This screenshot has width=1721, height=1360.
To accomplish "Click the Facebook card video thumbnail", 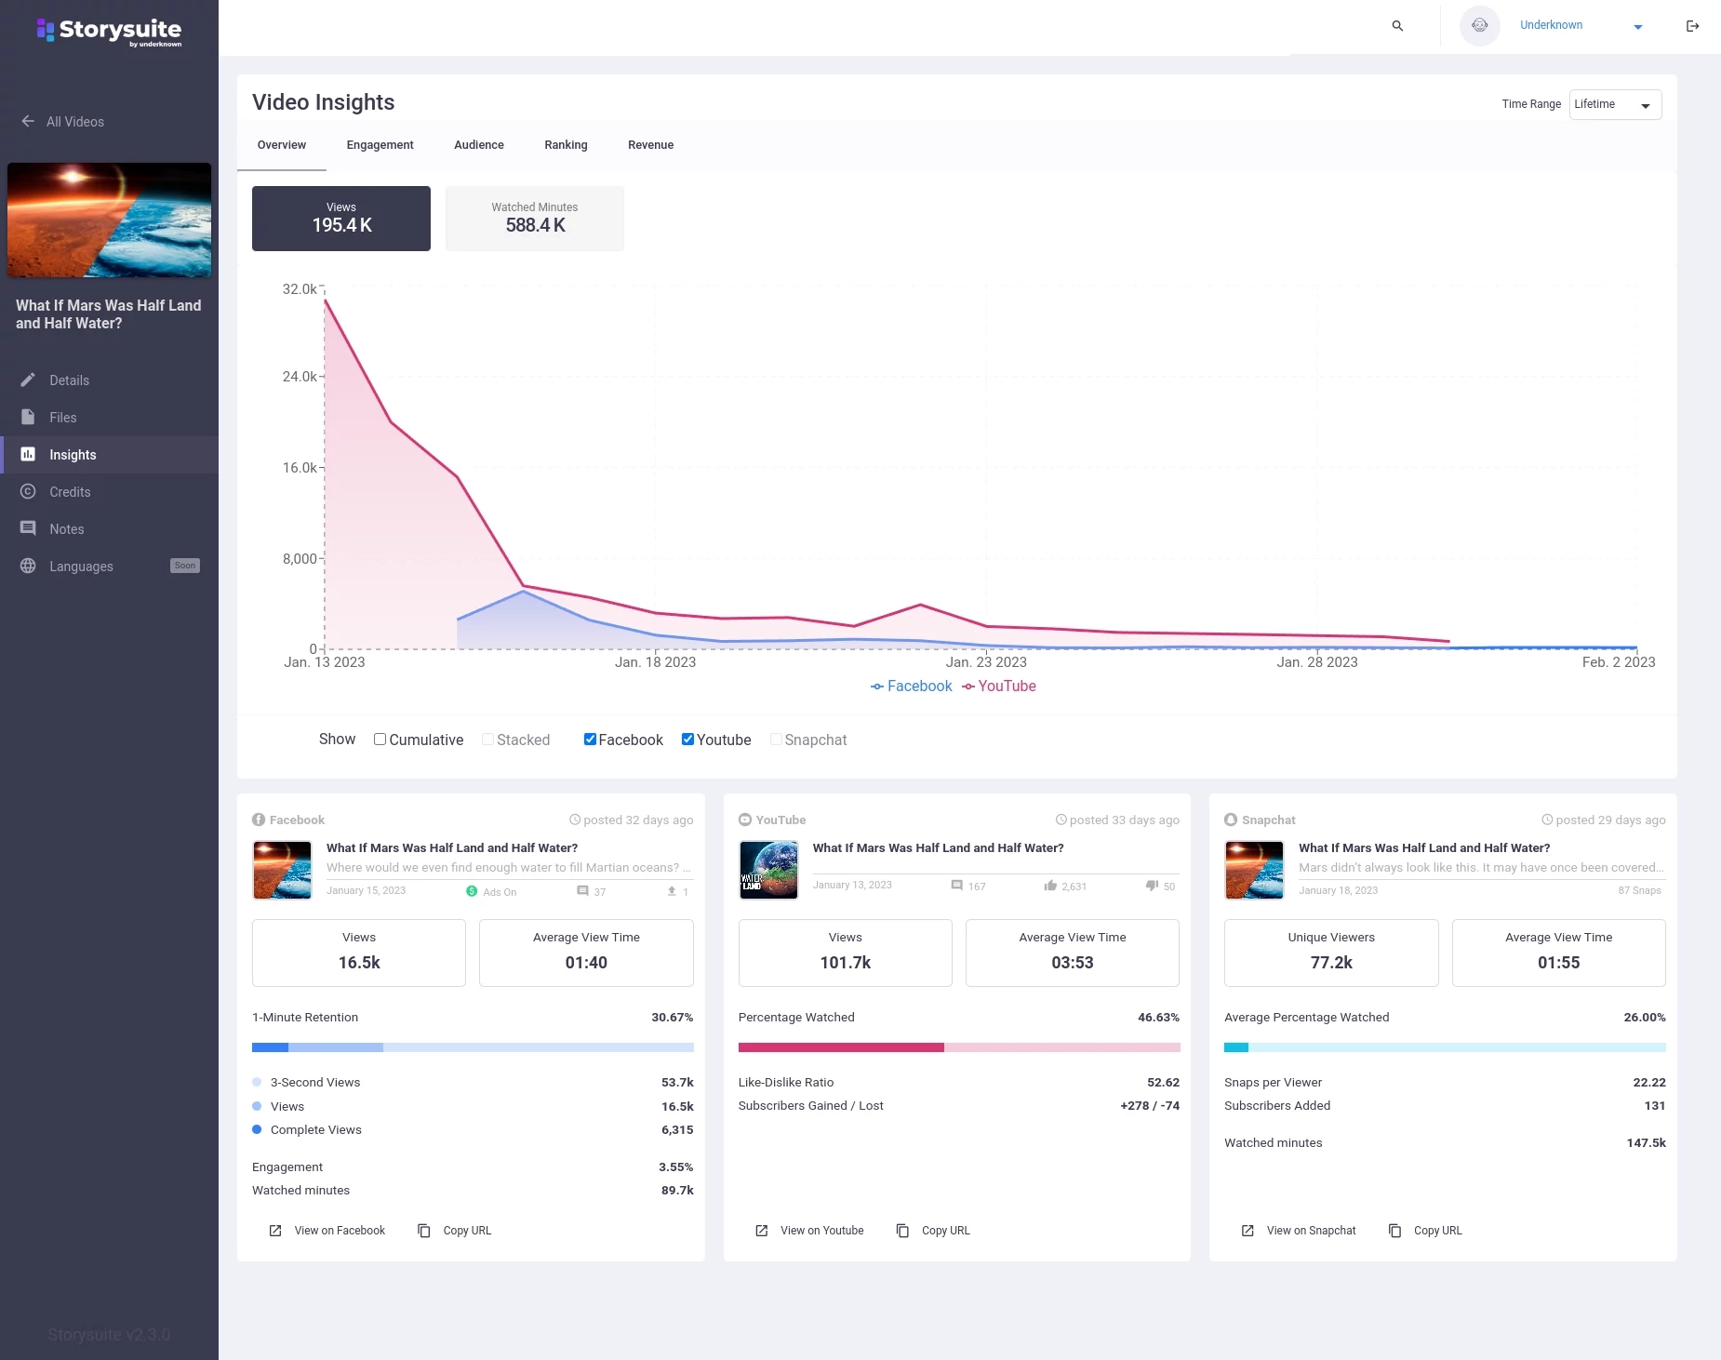I will tap(282, 871).
